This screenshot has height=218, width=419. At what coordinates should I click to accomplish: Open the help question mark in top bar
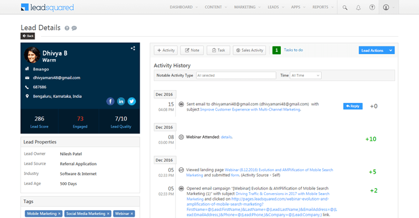pyautogui.click(x=372, y=7)
